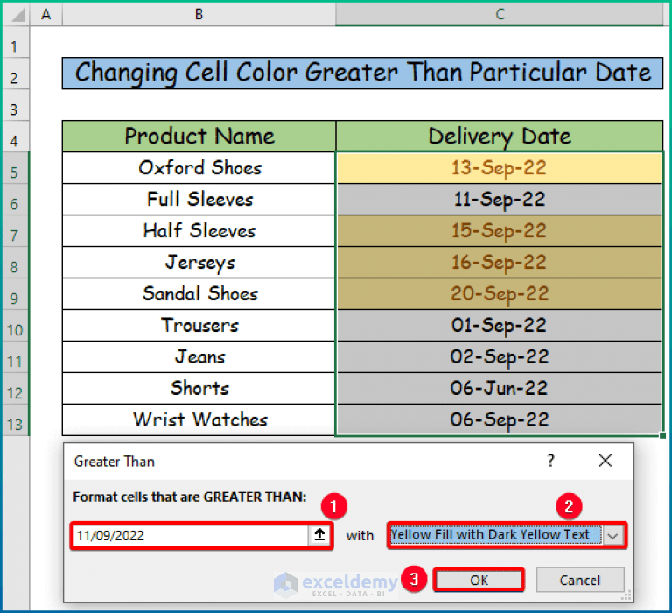672x613 pixels.
Task: Click inside the 11/09/2022 value field
Action: coord(190,535)
